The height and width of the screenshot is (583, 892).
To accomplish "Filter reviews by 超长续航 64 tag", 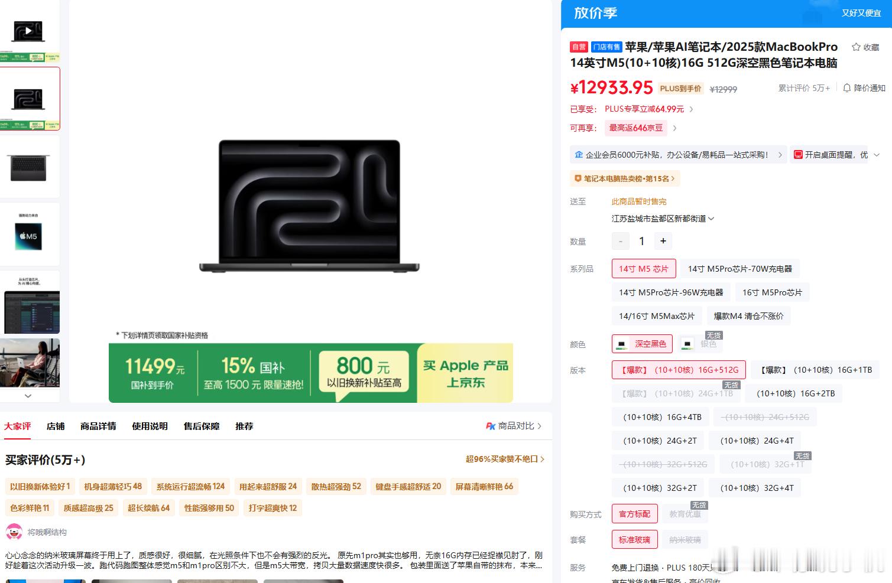I will click(x=148, y=508).
